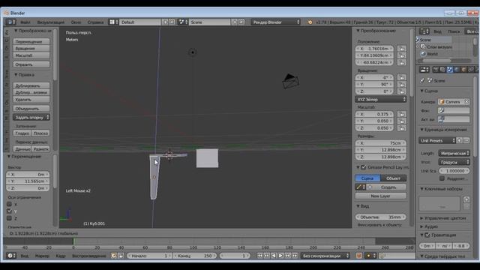This screenshot has height=270, width=480.
Task: Uncheck Y axis constraint checkbox
Action: (x=9, y=211)
